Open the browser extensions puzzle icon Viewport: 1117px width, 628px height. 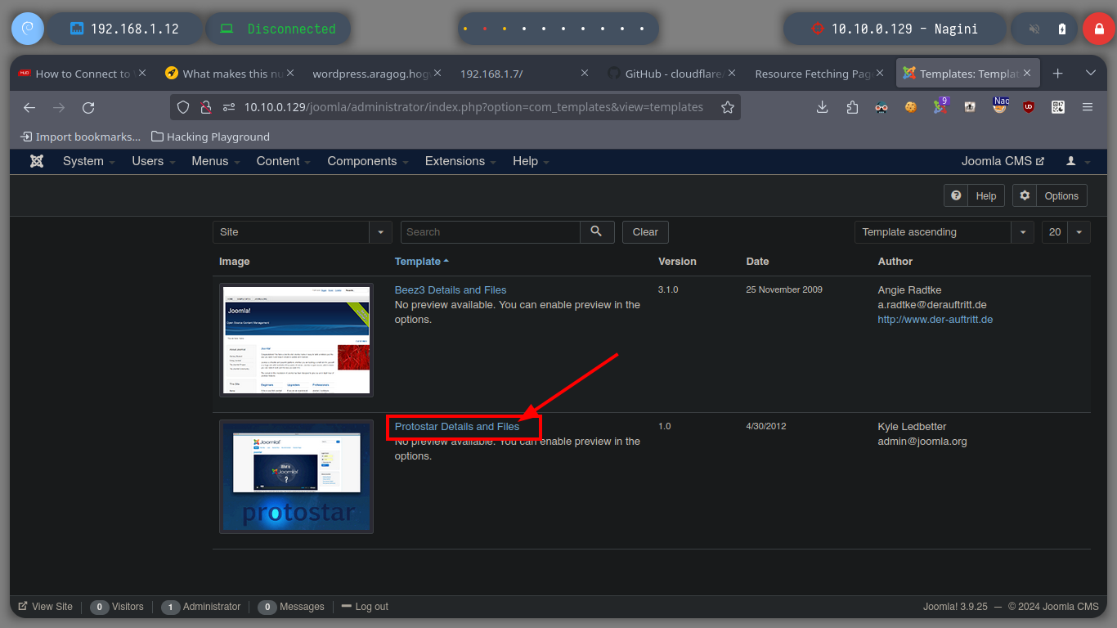coord(852,107)
